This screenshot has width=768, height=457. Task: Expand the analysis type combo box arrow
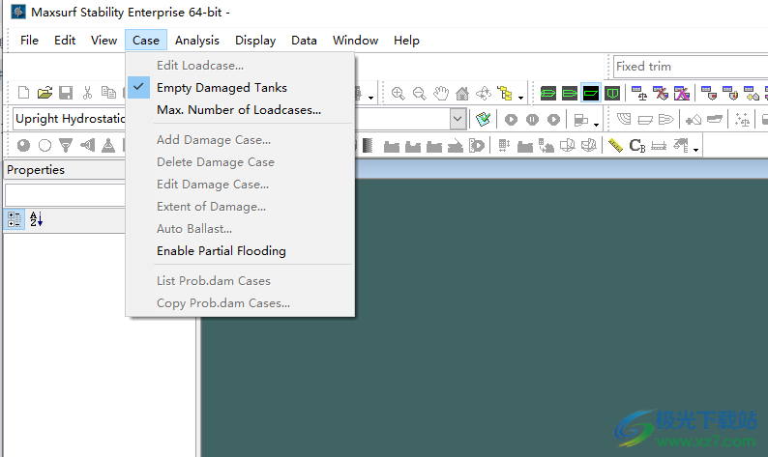click(x=458, y=119)
